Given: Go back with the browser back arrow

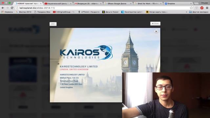Looking at the screenshot, I should 3,8.
